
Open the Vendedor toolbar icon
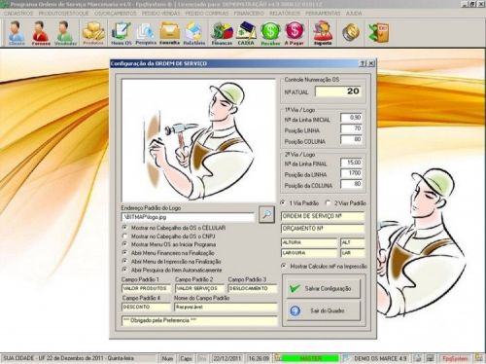(65, 33)
